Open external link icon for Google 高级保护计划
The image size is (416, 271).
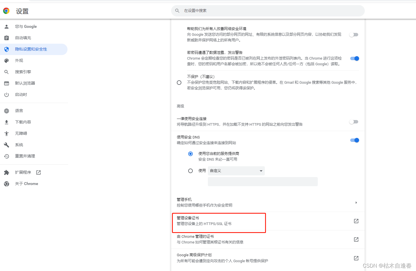click(356, 258)
